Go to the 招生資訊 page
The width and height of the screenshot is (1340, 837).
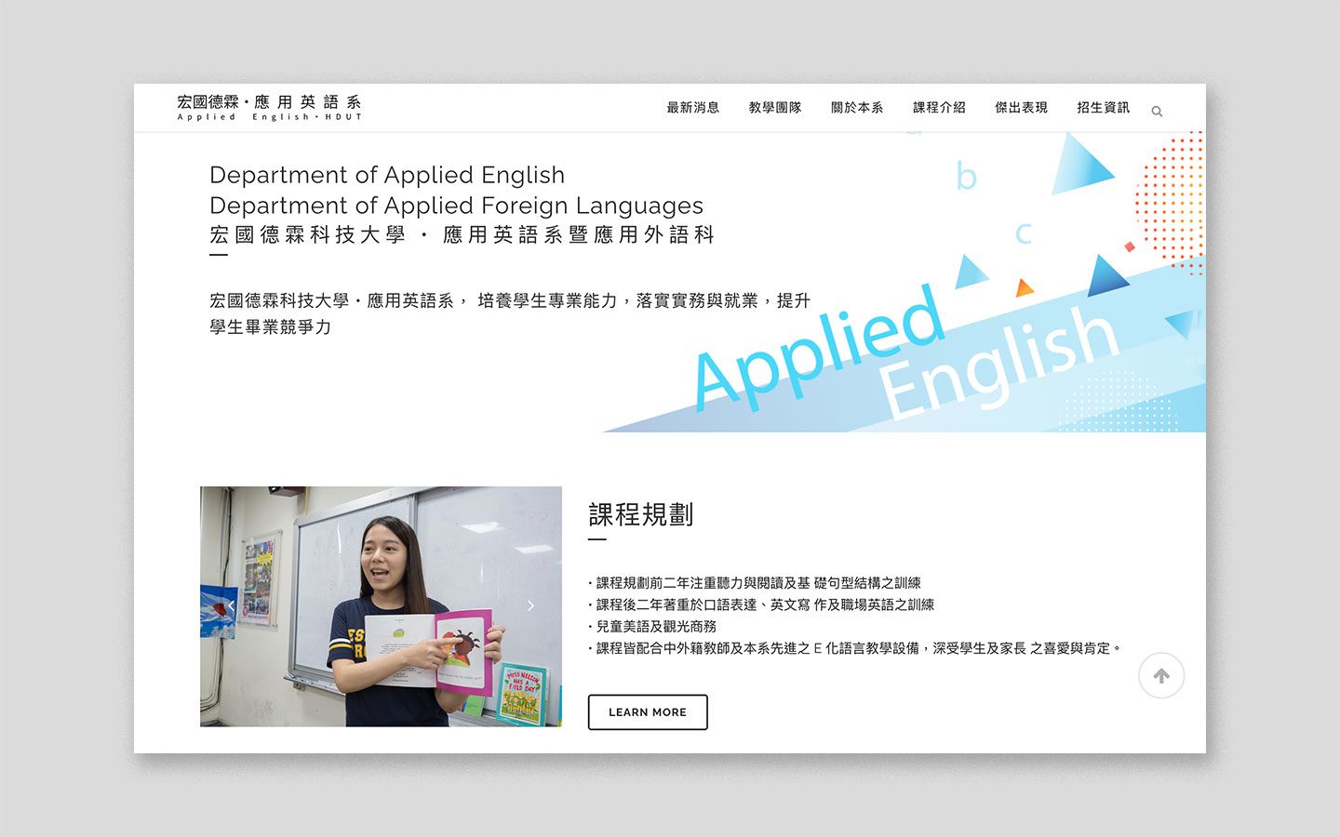coord(1103,108)
